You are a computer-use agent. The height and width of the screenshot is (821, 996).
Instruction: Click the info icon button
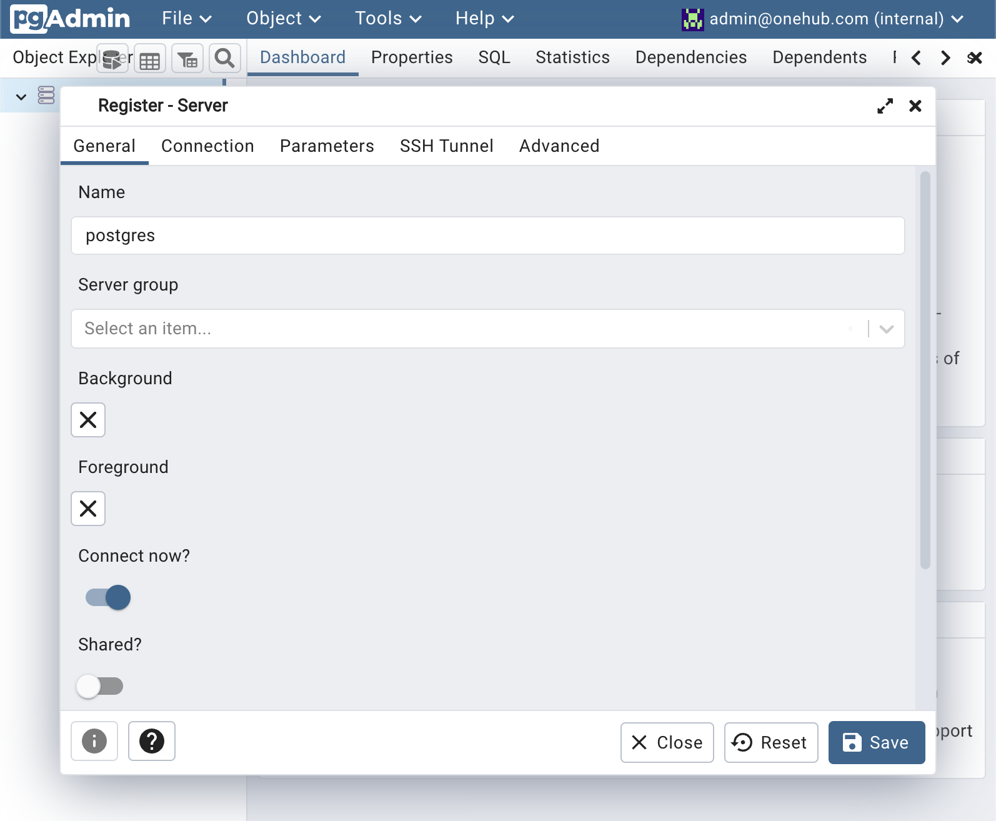pyautogui.click(x=94, y=741)
